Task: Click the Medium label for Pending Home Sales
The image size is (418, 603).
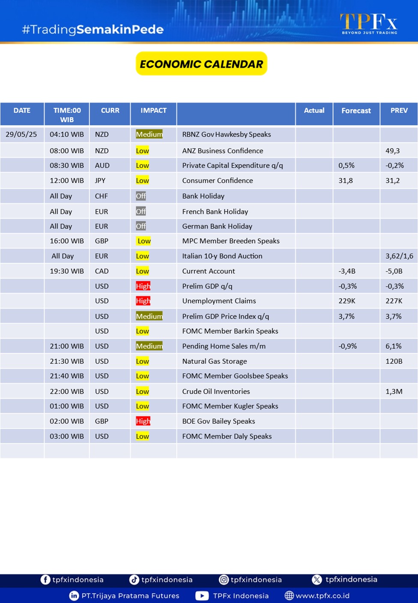Action: pyautogui.click(x=149, y=346)
